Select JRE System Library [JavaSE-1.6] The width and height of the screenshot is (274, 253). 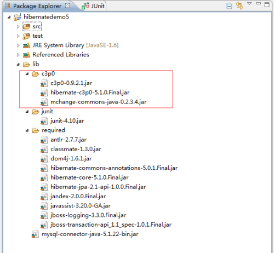[76, 45]
